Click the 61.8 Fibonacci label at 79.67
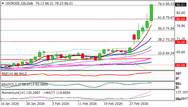The width and height of the screenshot is (188, 107). pyautogui.click(x=166, y=17)
